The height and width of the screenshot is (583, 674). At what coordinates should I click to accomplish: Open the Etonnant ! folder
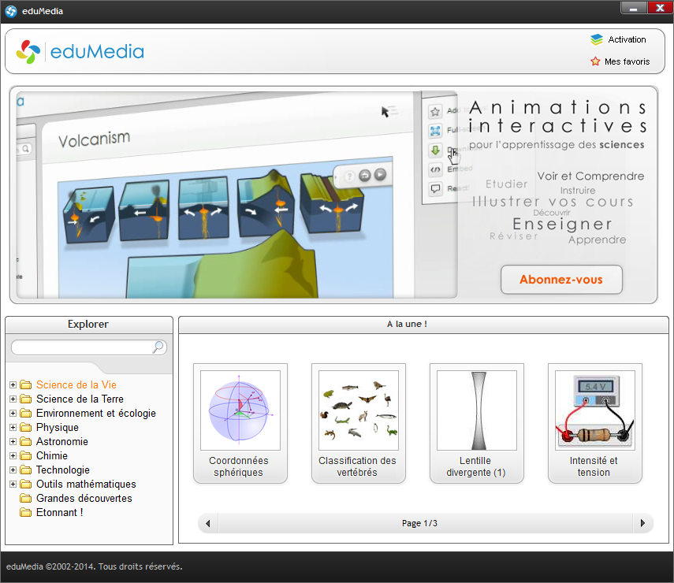pos(59,512)
